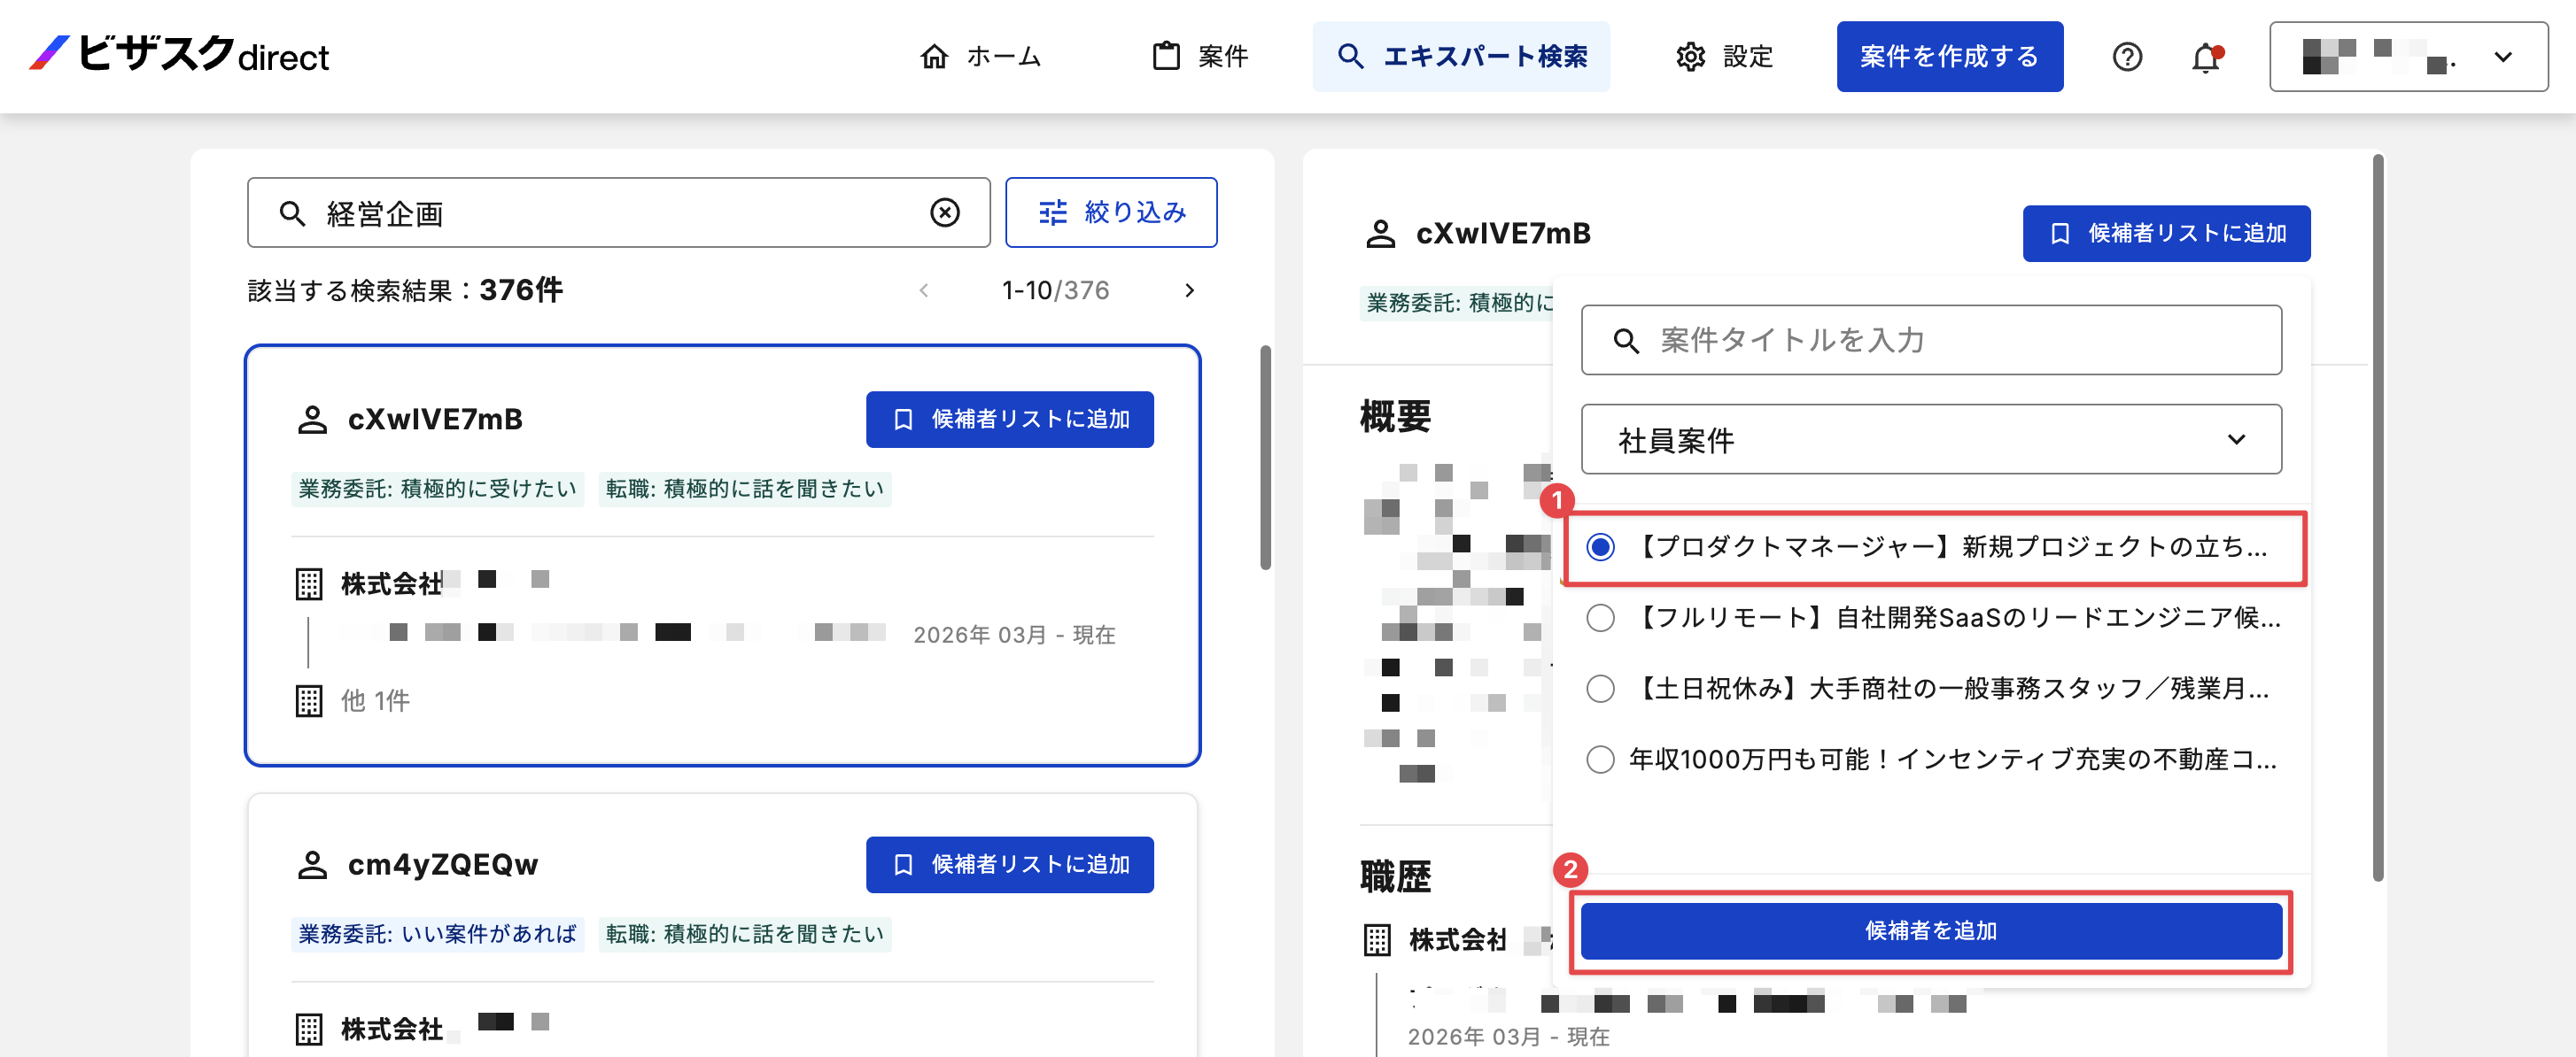Click the 業務委託: いい案件があれば tag

pos(437,934)
